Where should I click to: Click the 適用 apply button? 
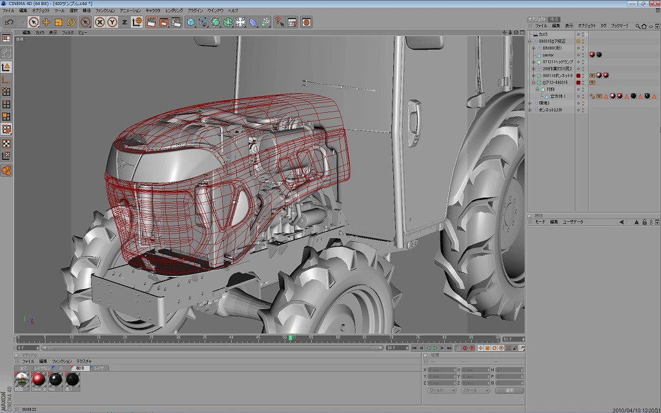click(509, 390)
